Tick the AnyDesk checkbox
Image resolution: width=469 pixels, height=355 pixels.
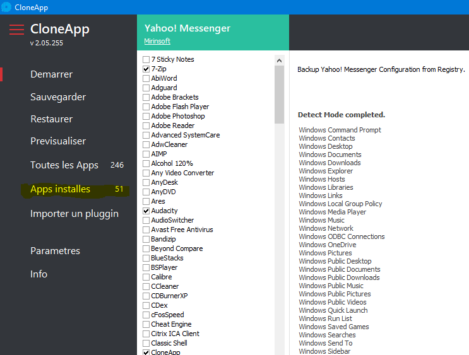click(146, 183)
